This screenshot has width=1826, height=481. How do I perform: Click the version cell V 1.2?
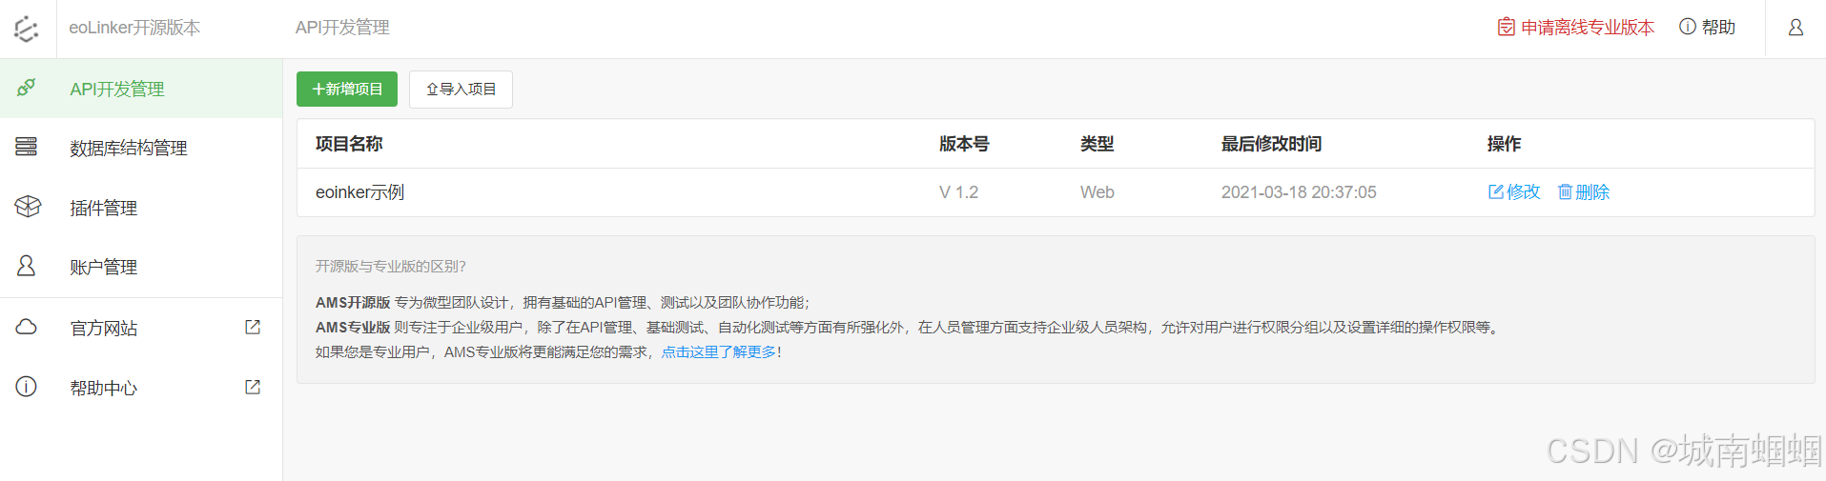(x=958, y=192)
